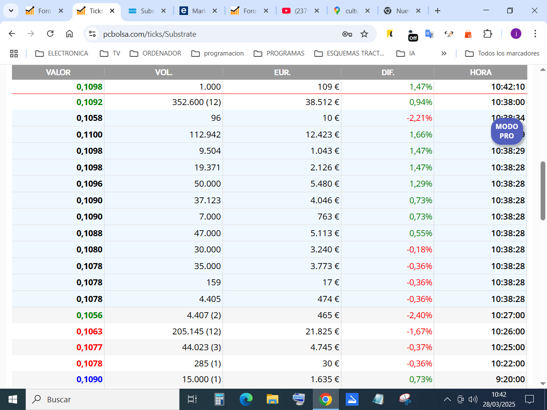This screenshot has width=547, height=410.
Task: Reload the page with the refresh icon
Action: (x=50, y=34)
